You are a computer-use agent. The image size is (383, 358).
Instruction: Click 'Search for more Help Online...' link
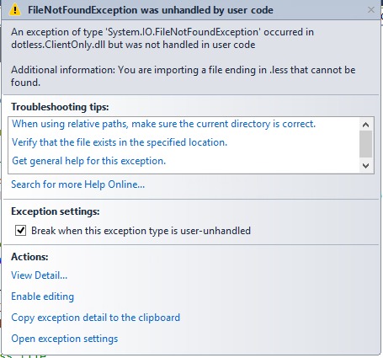[78, 184]
